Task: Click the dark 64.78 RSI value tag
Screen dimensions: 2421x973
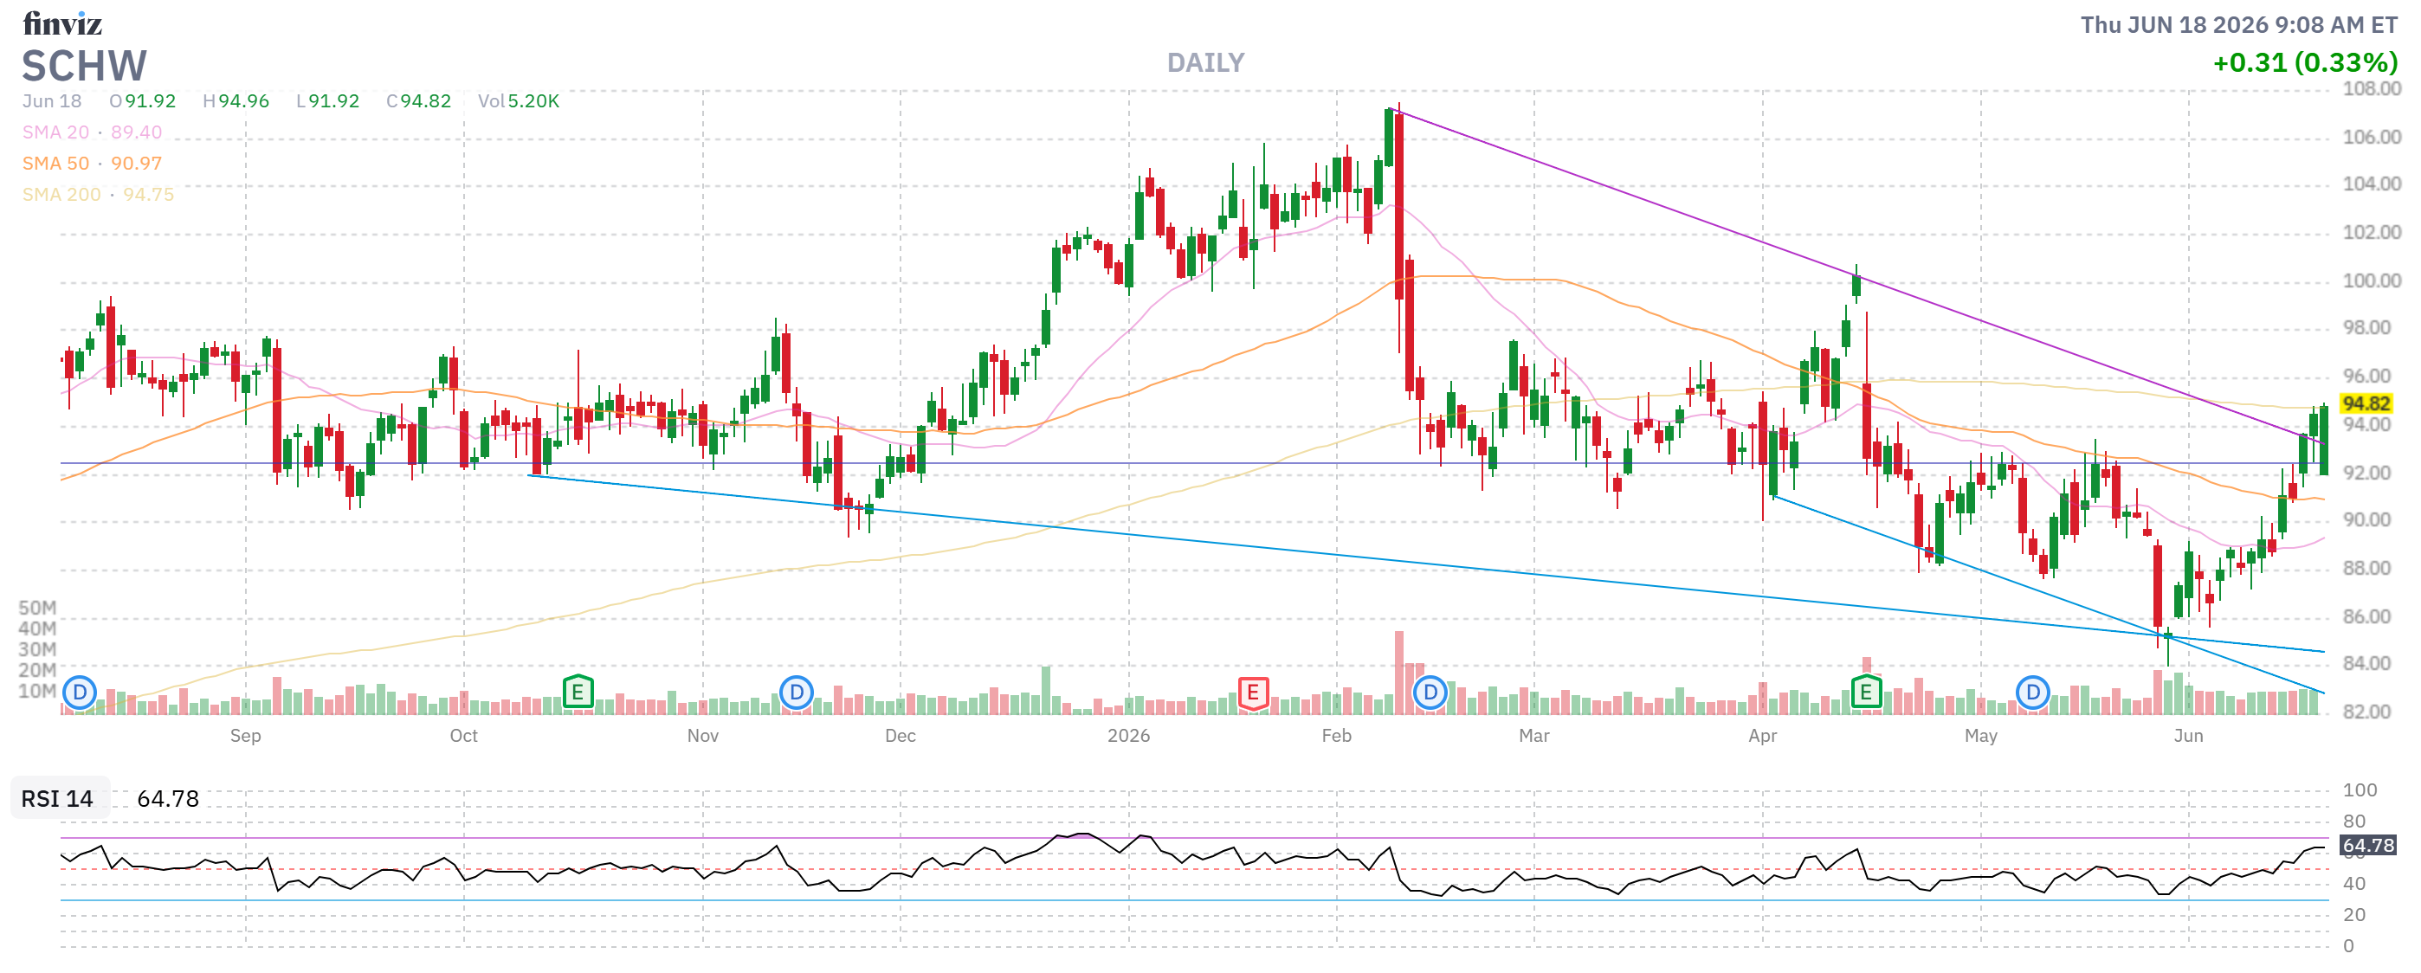Action: 2367,845
